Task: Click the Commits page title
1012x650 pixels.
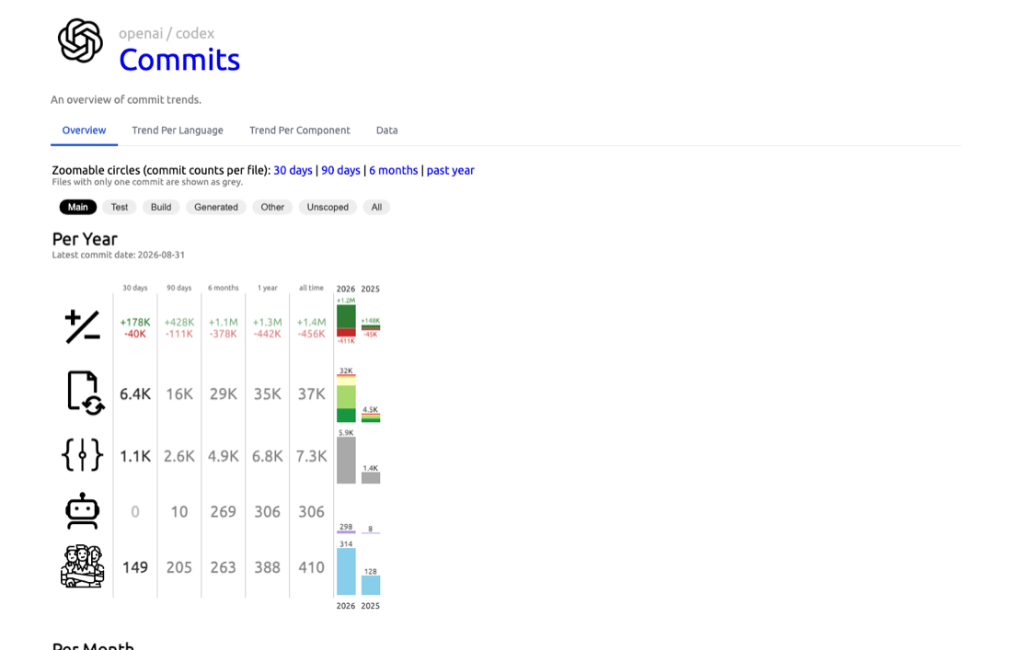Action: click(x=179, y=60)
